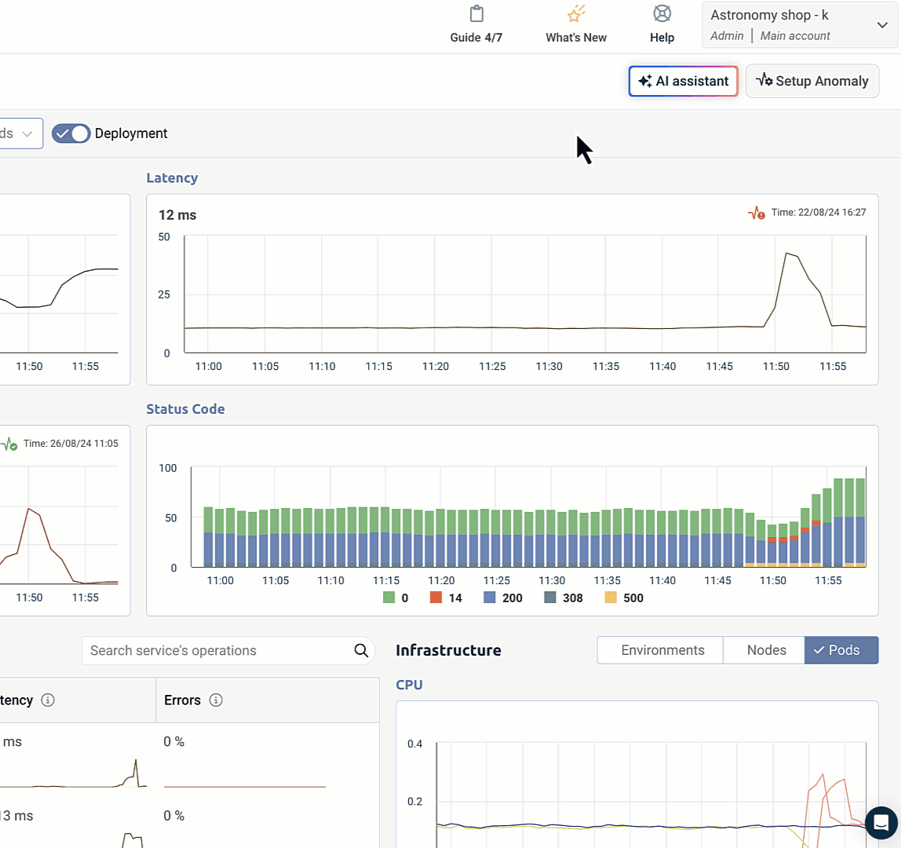The width and height of the screenshot is (901, 848).
Task: Expand the Astronomy shop account dropdown
Action: (799, 25)
